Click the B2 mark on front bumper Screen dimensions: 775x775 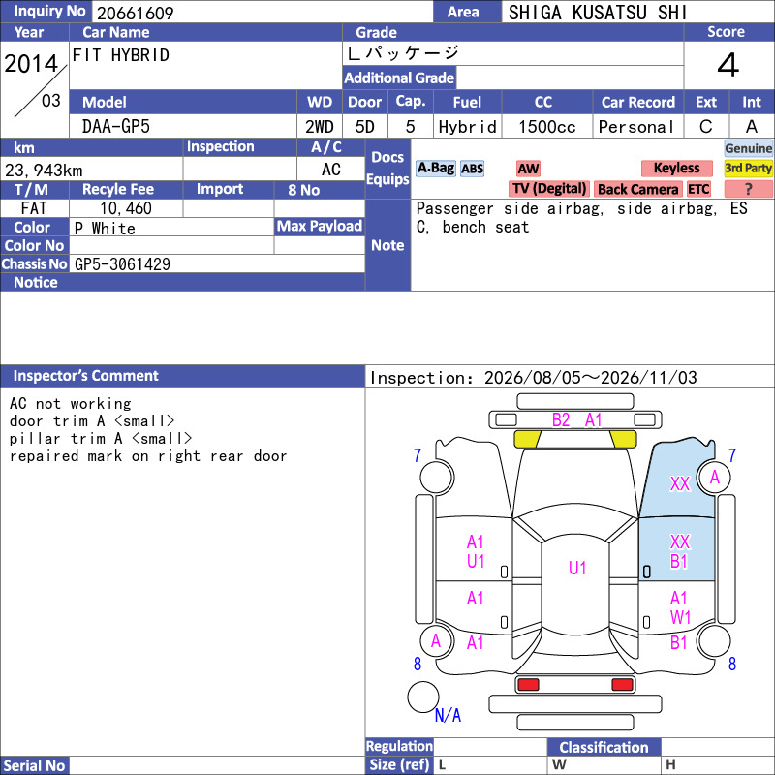click(561, 420)
